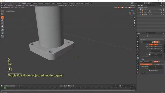Hide the Camera object in outliner
Viewport: 165px width, 93px height.
162,11
